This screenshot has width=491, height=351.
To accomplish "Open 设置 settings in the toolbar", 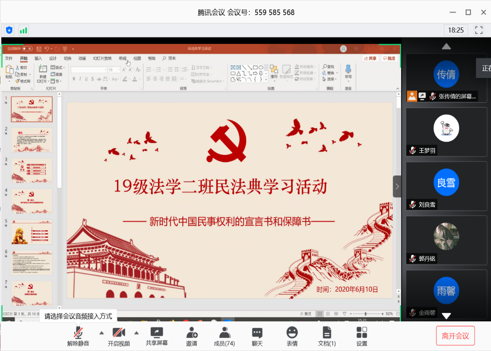I will point(361,336).
